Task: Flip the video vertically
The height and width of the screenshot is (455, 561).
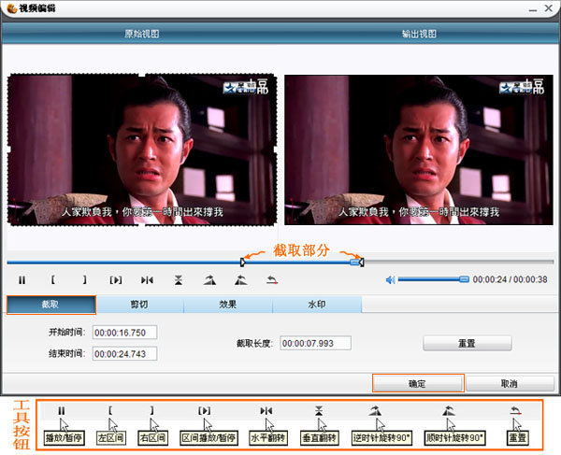Action: point(179,280)
